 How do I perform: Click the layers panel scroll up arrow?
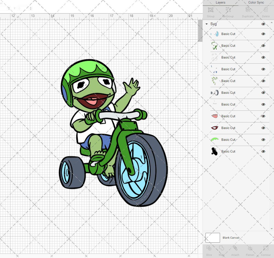pyautogui.click(x=271, y=23)
